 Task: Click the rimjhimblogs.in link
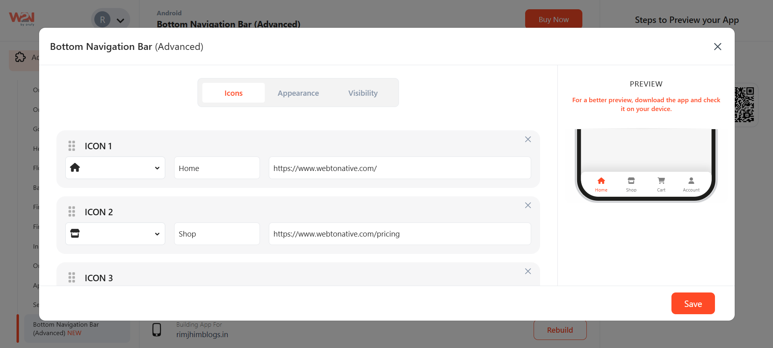[202, 334]
